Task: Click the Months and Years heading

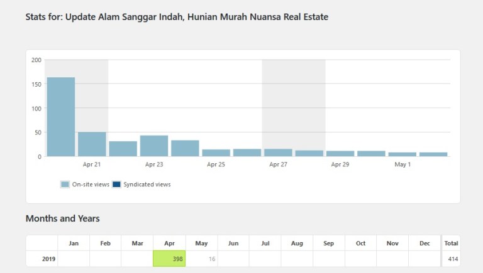Action: tap(62, 219)
